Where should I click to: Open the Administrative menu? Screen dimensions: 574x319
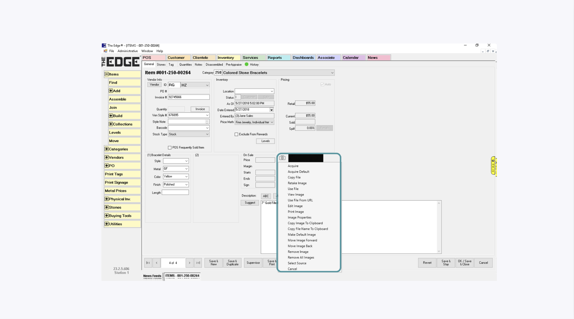pos(128,51)
